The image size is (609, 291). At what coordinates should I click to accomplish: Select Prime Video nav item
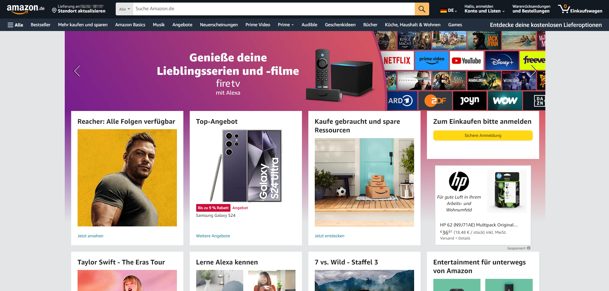258,25
